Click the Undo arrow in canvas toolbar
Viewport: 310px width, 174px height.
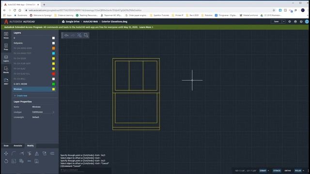click(66, 35)
